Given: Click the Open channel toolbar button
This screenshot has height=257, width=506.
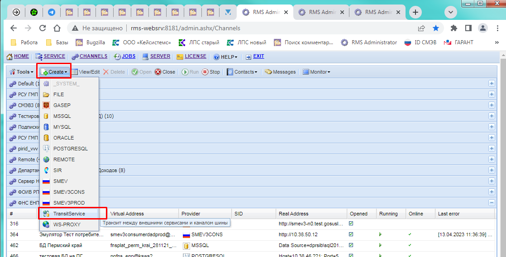Looking at the screenshot, I should click(141, 72).
